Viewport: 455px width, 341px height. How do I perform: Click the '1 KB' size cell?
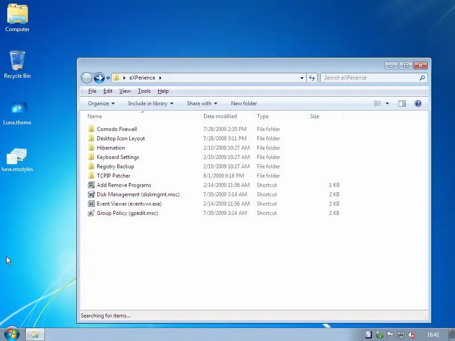334,185
